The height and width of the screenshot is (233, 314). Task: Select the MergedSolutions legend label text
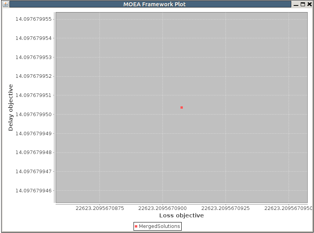click(159, 226)
